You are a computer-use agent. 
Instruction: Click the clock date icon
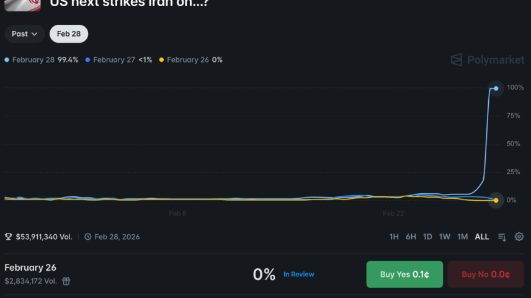[88, 237]
